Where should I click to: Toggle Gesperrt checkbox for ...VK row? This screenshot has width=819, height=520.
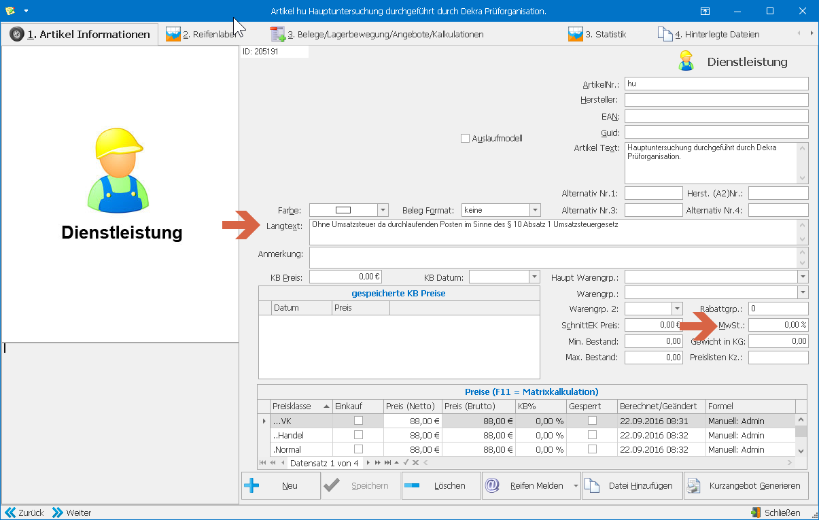[x=592, y=421]
